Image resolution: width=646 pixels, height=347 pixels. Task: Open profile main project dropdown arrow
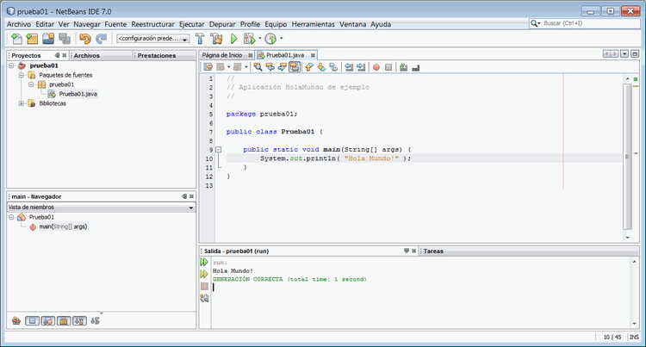(x=282, y=39)
